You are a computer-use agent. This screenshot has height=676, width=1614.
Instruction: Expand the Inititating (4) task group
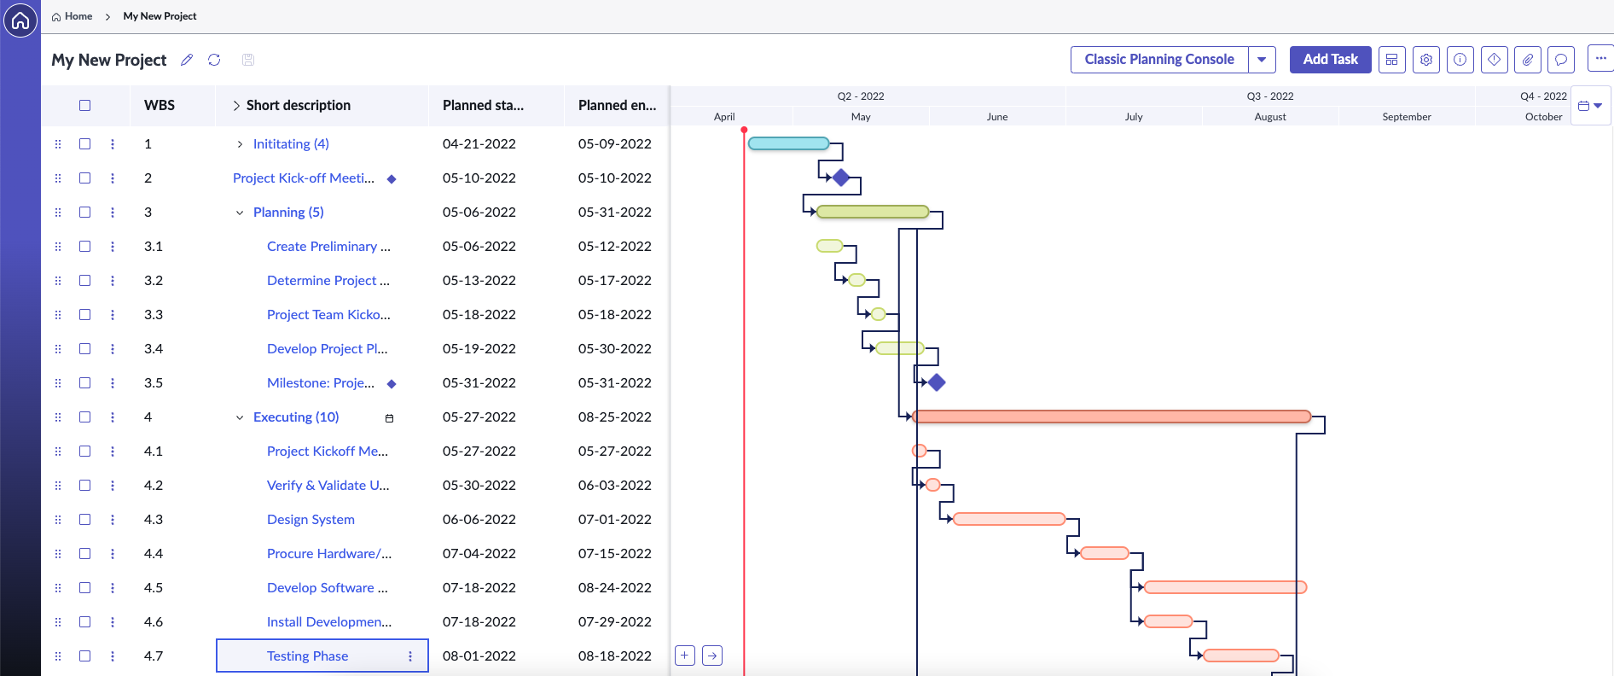pyautogui.click(x=240, y=144)
